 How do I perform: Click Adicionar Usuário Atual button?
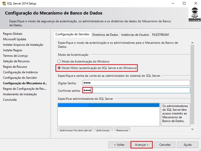pyautogui.click(x=75, y=130)
